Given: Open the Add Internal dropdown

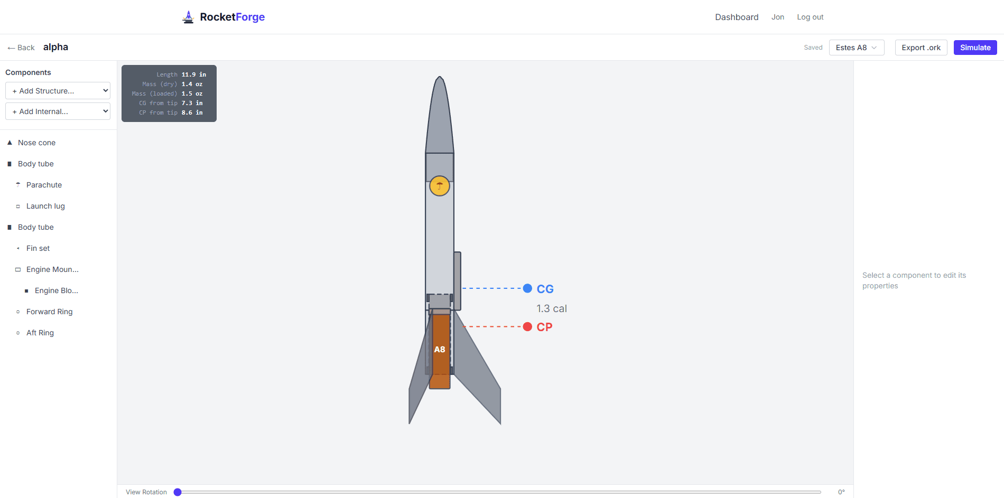Looking at the screenshot, I should [57, 111].
